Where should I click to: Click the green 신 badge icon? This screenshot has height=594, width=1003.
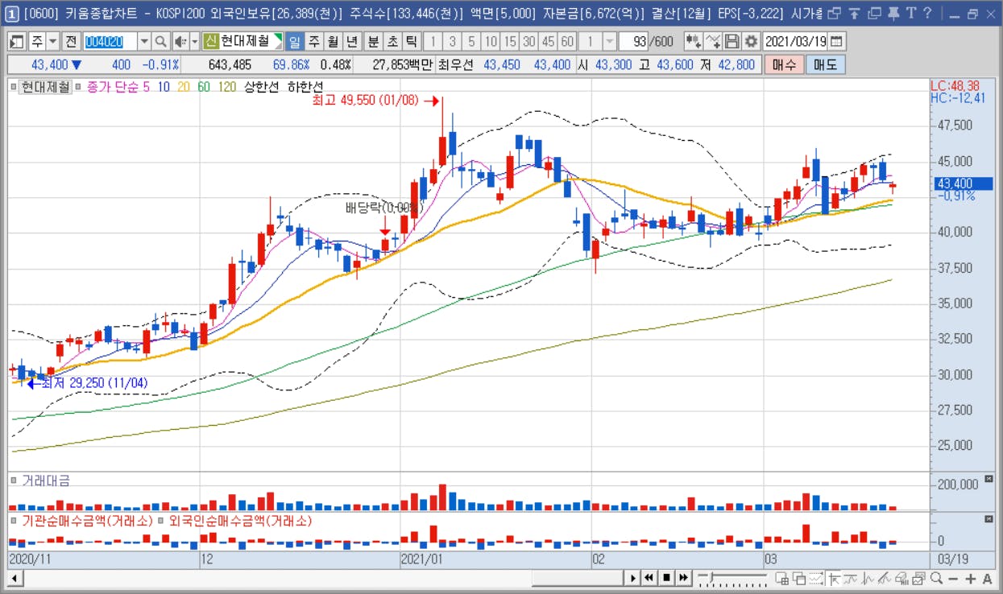[211, 42]
